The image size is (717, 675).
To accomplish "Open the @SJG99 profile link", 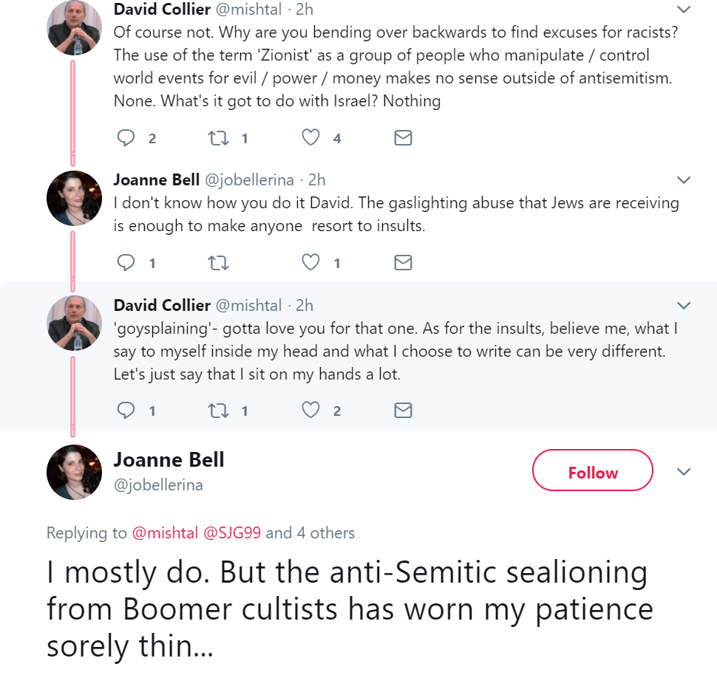I will 232,533.
